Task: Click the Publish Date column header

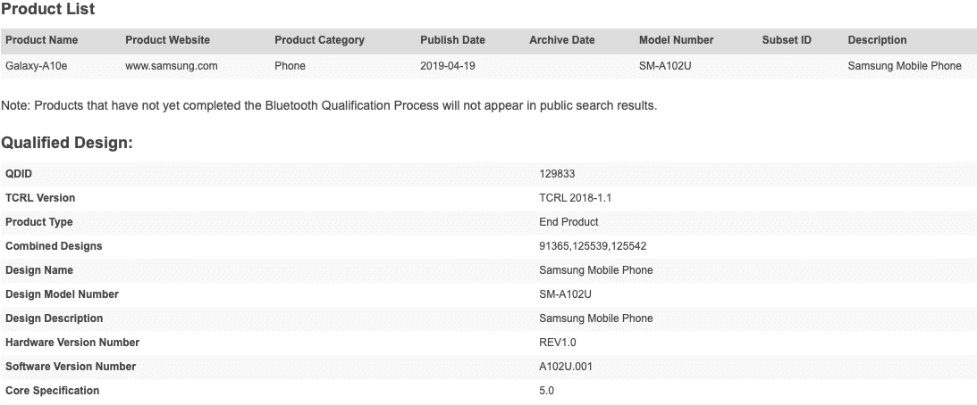Action: click(452, 40)
